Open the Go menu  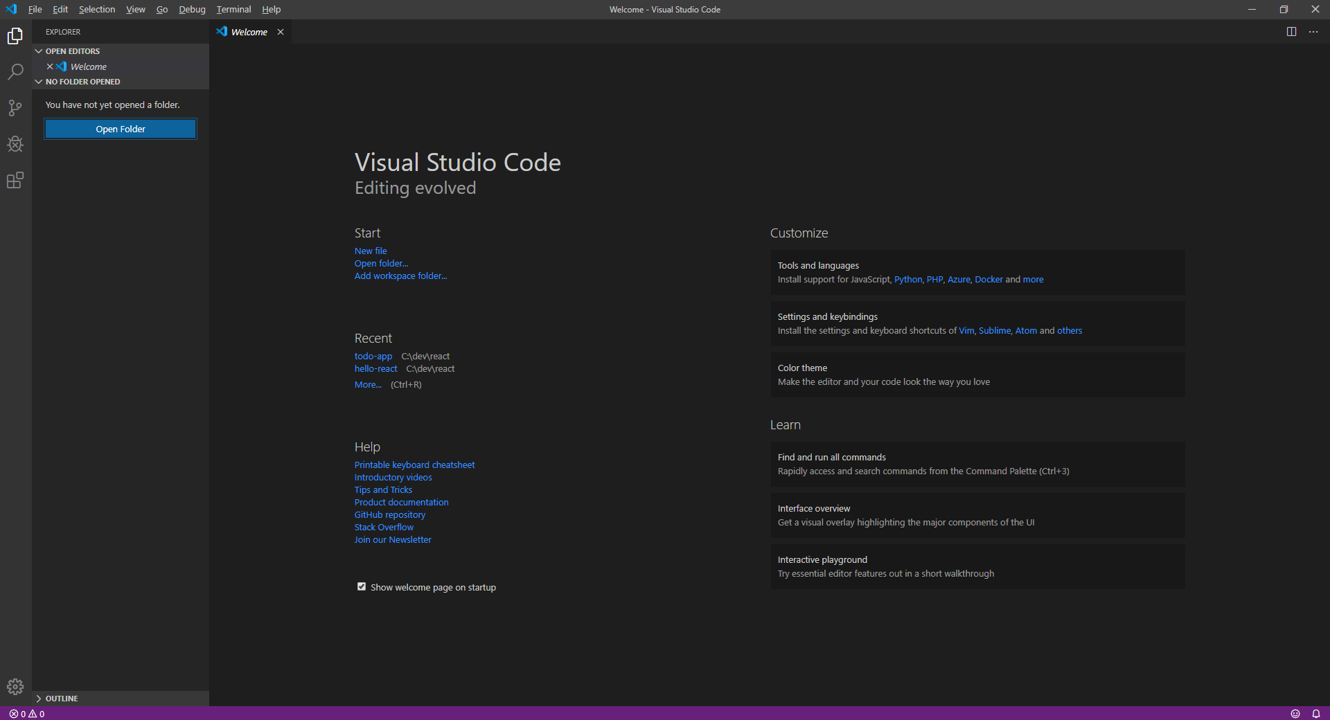[x=162, y=10]
